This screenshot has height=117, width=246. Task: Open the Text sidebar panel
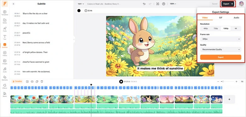(x=5, y=37)
